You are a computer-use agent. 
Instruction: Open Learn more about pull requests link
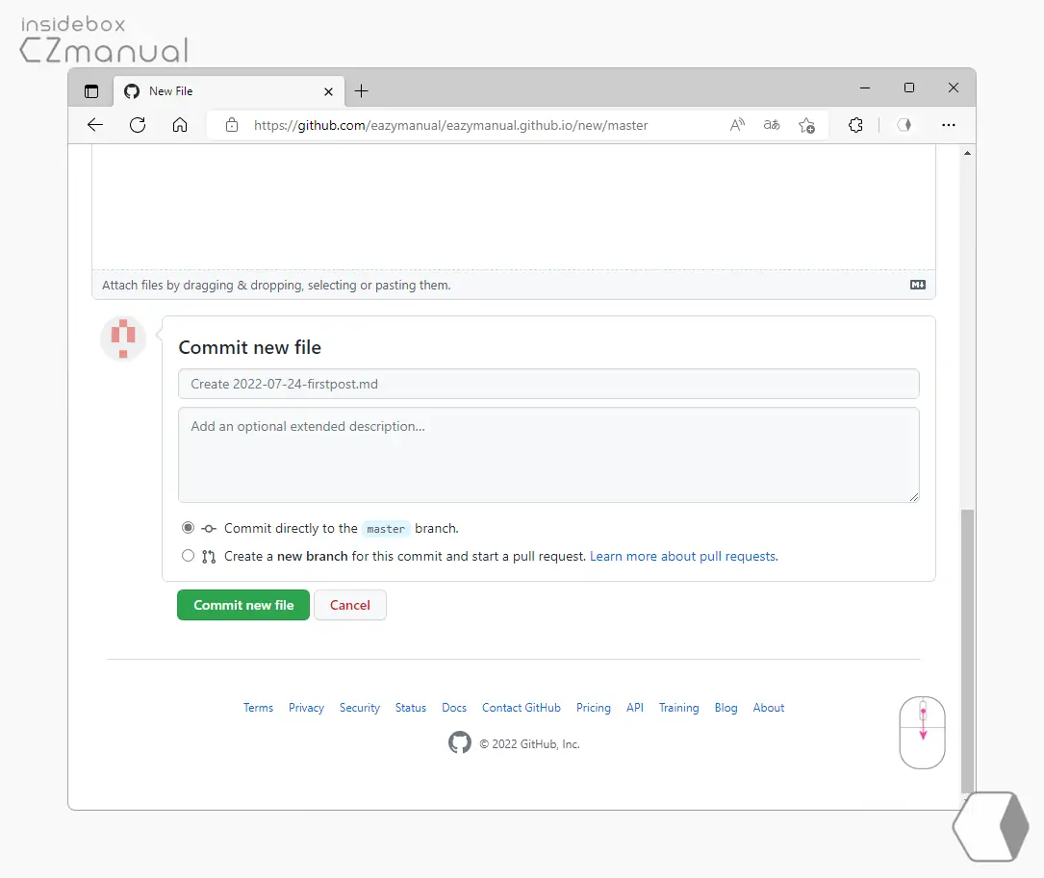point(684,557)
